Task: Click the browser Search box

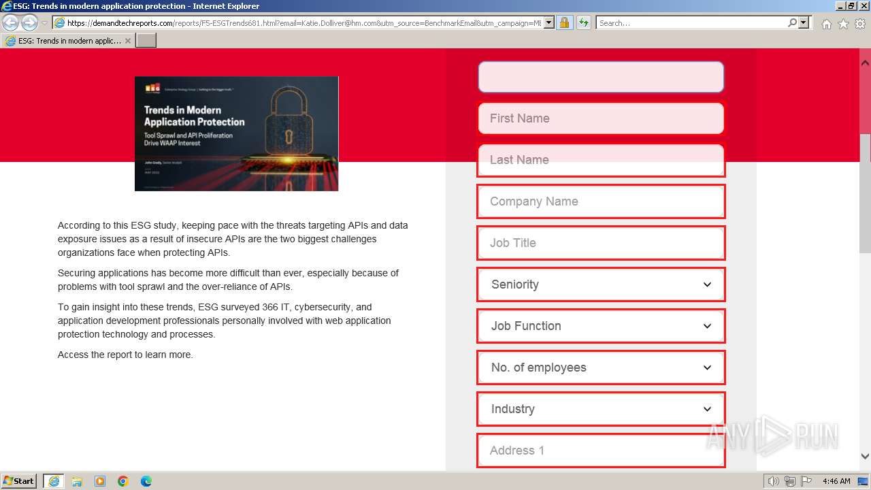Action: 691,22
